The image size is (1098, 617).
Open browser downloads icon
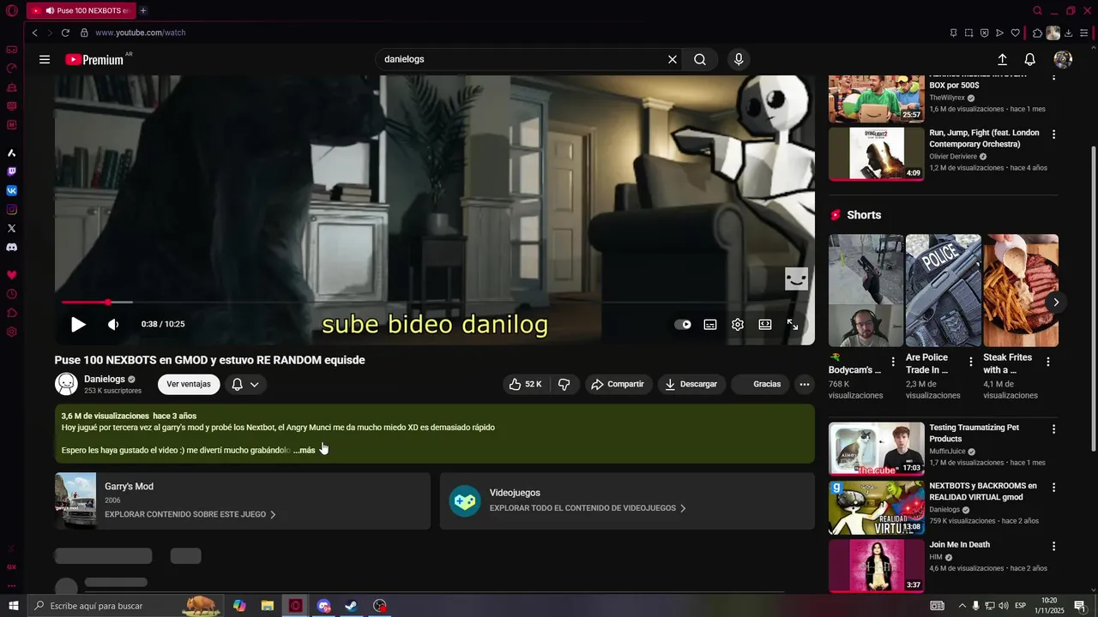click(x=1069, y=33)
